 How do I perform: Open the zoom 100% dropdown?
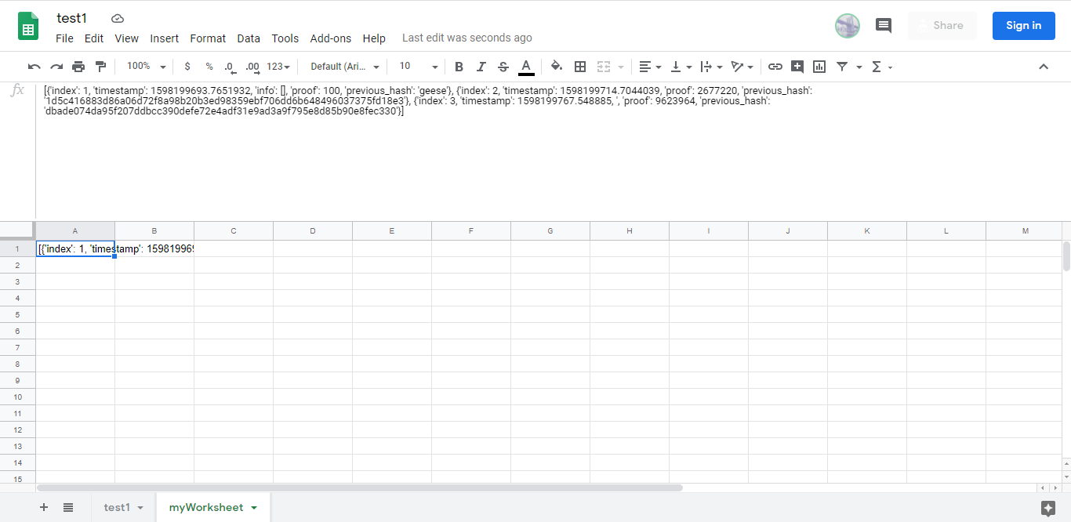147,67
